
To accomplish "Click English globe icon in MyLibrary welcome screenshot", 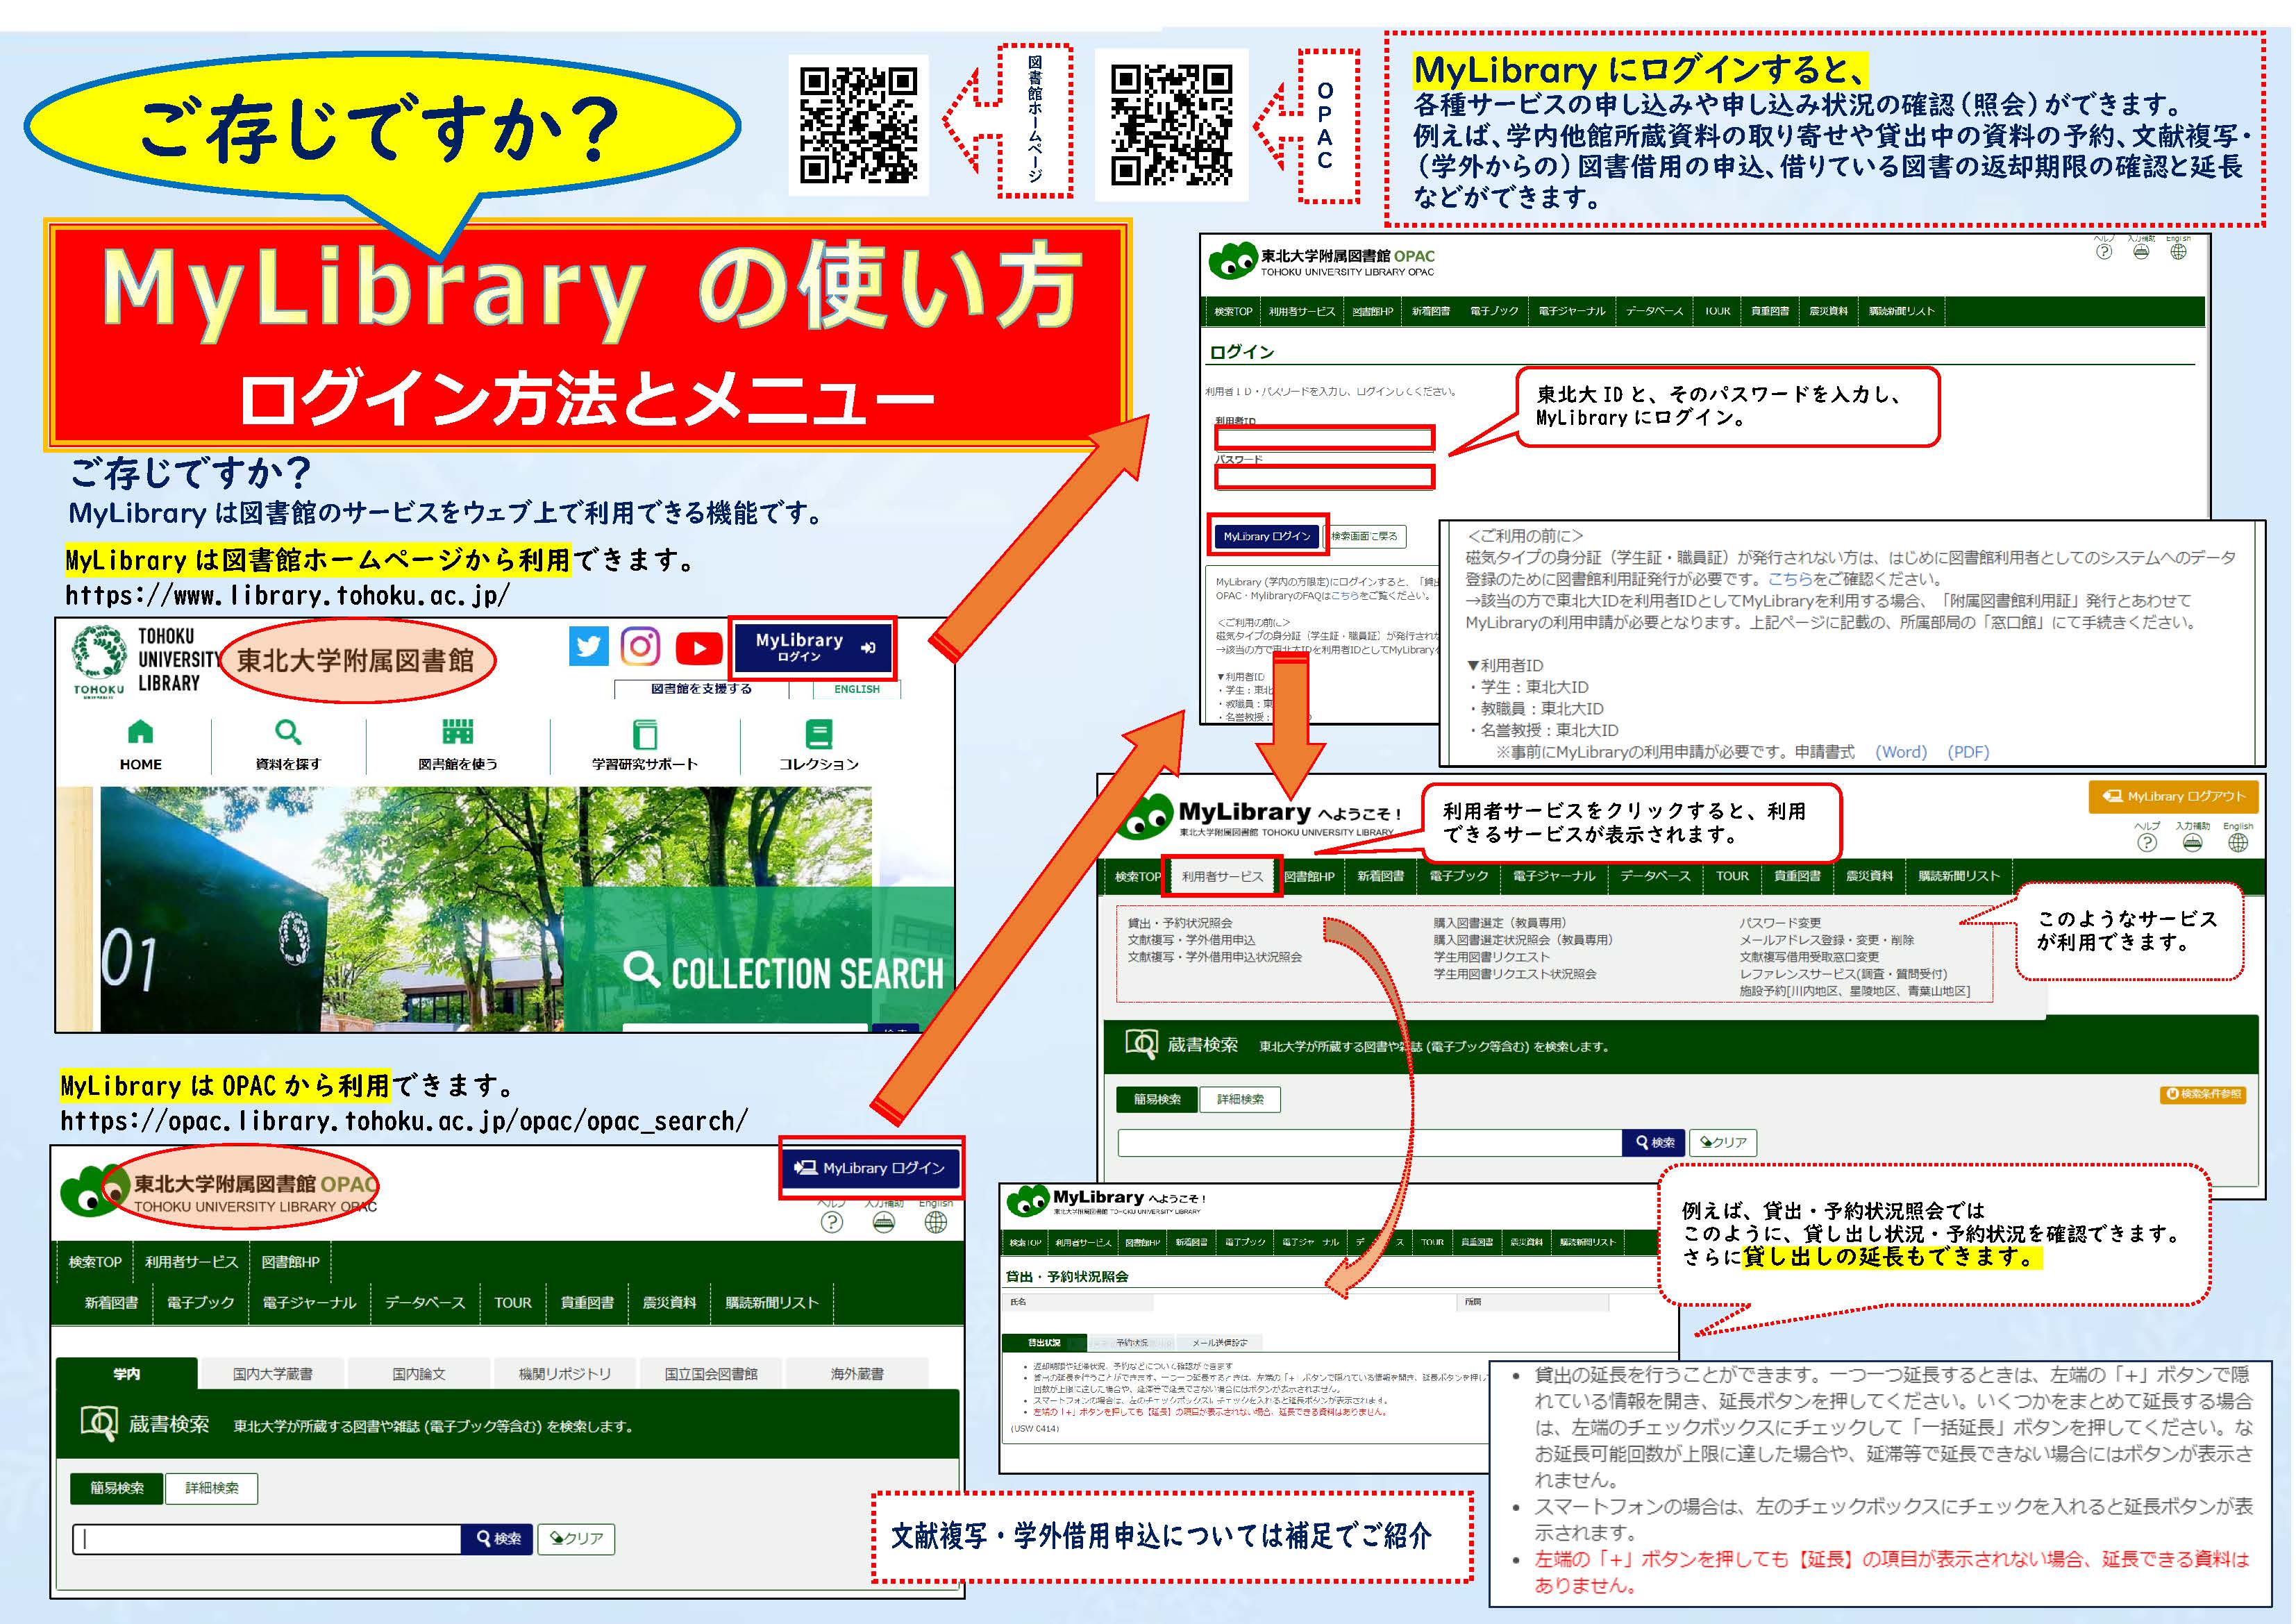I will click(2238, 842).
